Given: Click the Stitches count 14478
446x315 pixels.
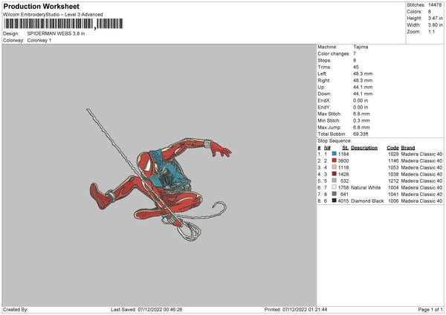Looking at the screenshot, I should tap(435, 5).
